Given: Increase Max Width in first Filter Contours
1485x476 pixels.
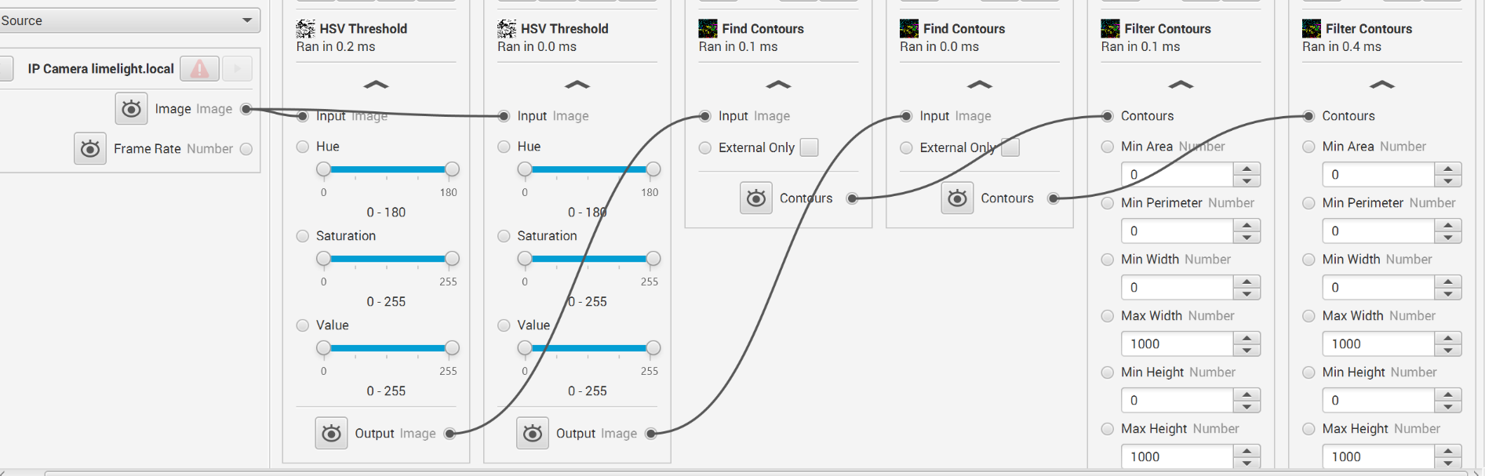Looking at the screenshot, I should coord(1247,338).
